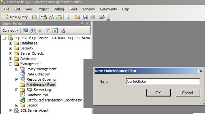Screen dimensions: 205x114
Task: Click the Open File folder icon
Action: pos(77,17)
